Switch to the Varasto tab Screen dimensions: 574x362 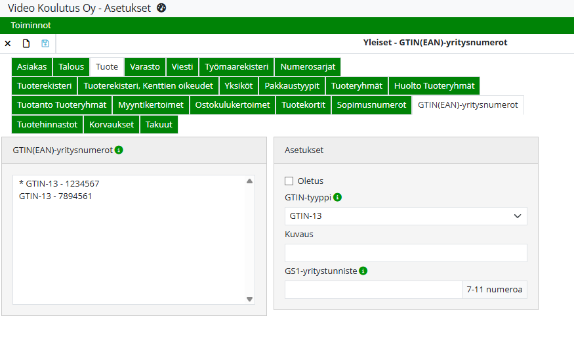pos(144,67)
